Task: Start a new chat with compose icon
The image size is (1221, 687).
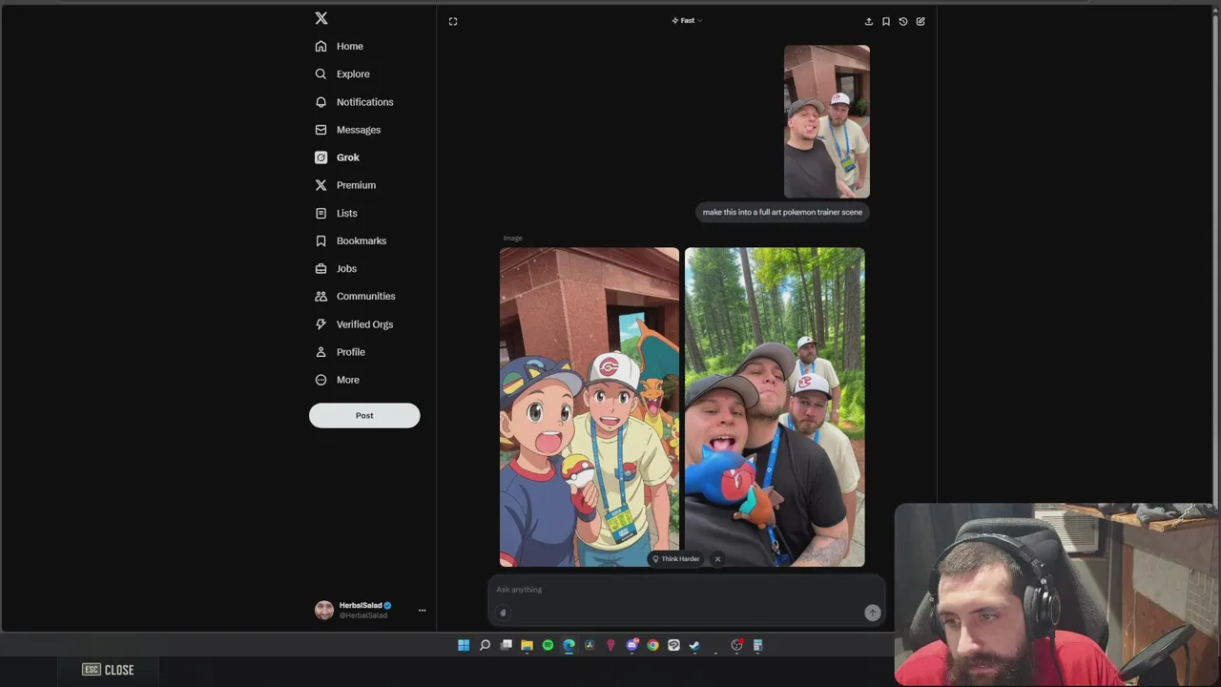Action: pyautogui.click(x=921, y=21)
